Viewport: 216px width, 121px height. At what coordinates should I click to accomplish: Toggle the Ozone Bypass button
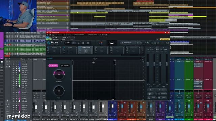tap(152, 90)
